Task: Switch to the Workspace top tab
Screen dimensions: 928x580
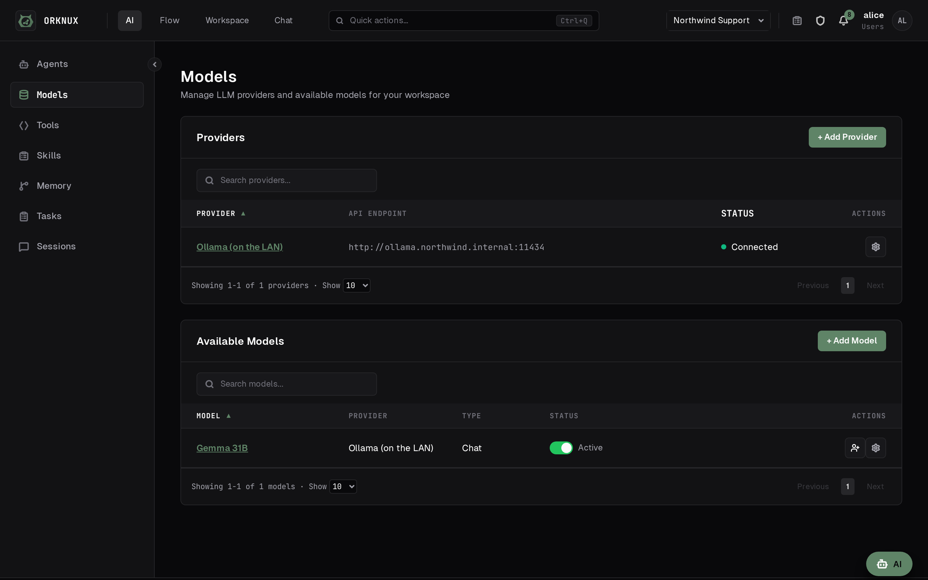Action: 227,20
